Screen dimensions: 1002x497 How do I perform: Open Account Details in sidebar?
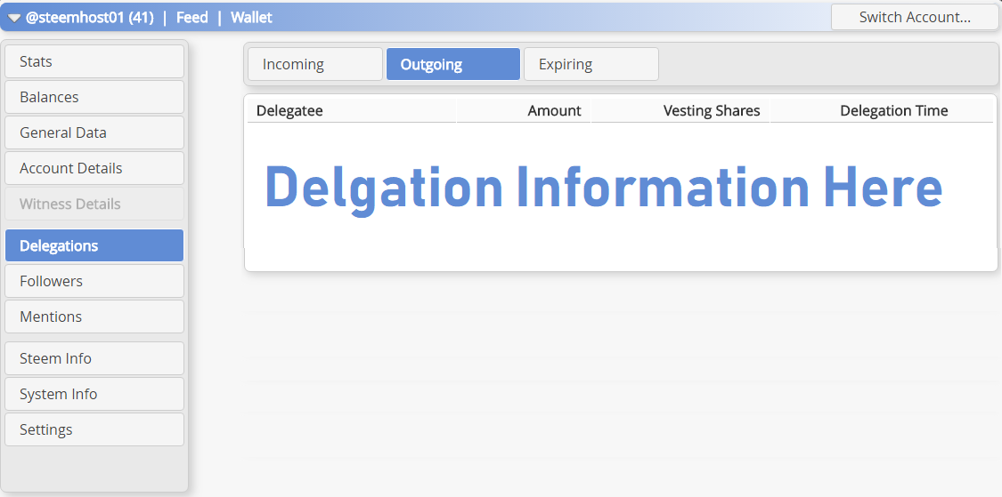click(x=94, y=168)
